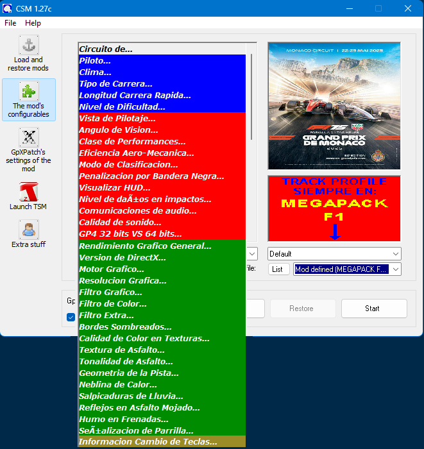Expand the Default combo box
The height and width of the screenshot is (449, 424).
[x=334, y=254]
